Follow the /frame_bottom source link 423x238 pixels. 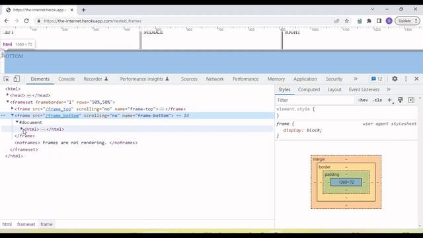[x=62, y=116]
